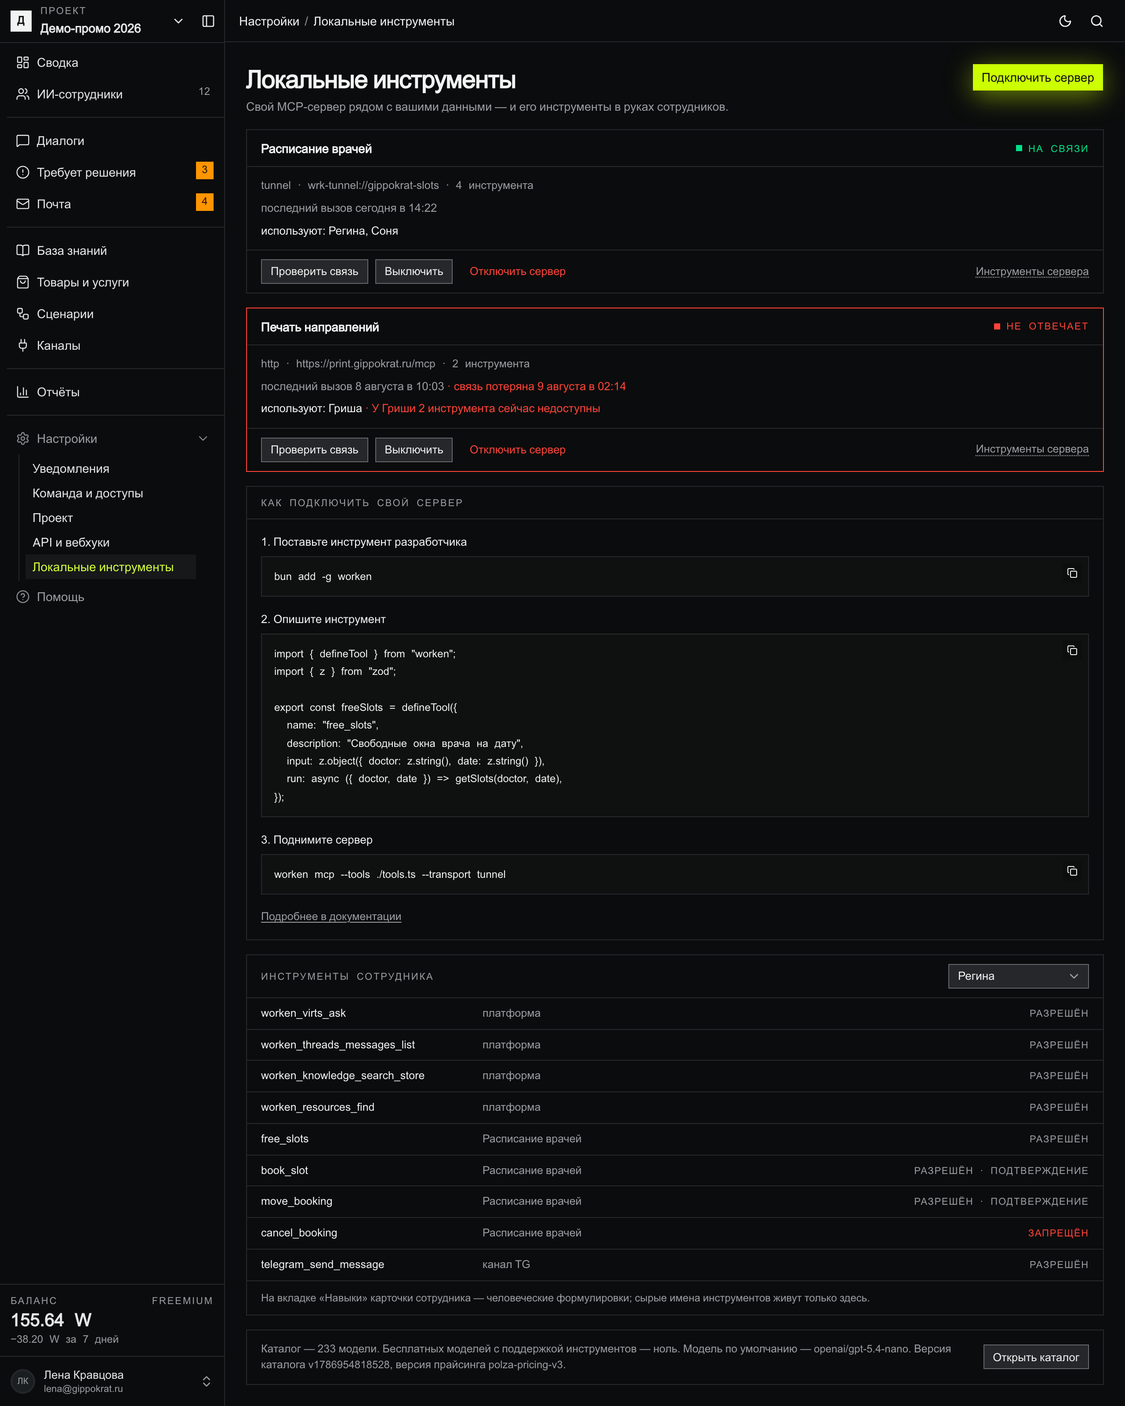Check connection for Расписание врачей server
Screen dimensions: 1125x1406
point(314,271)
